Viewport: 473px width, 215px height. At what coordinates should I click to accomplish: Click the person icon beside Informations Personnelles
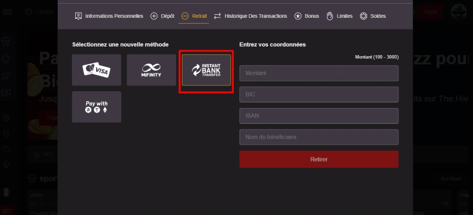point(78,16)
